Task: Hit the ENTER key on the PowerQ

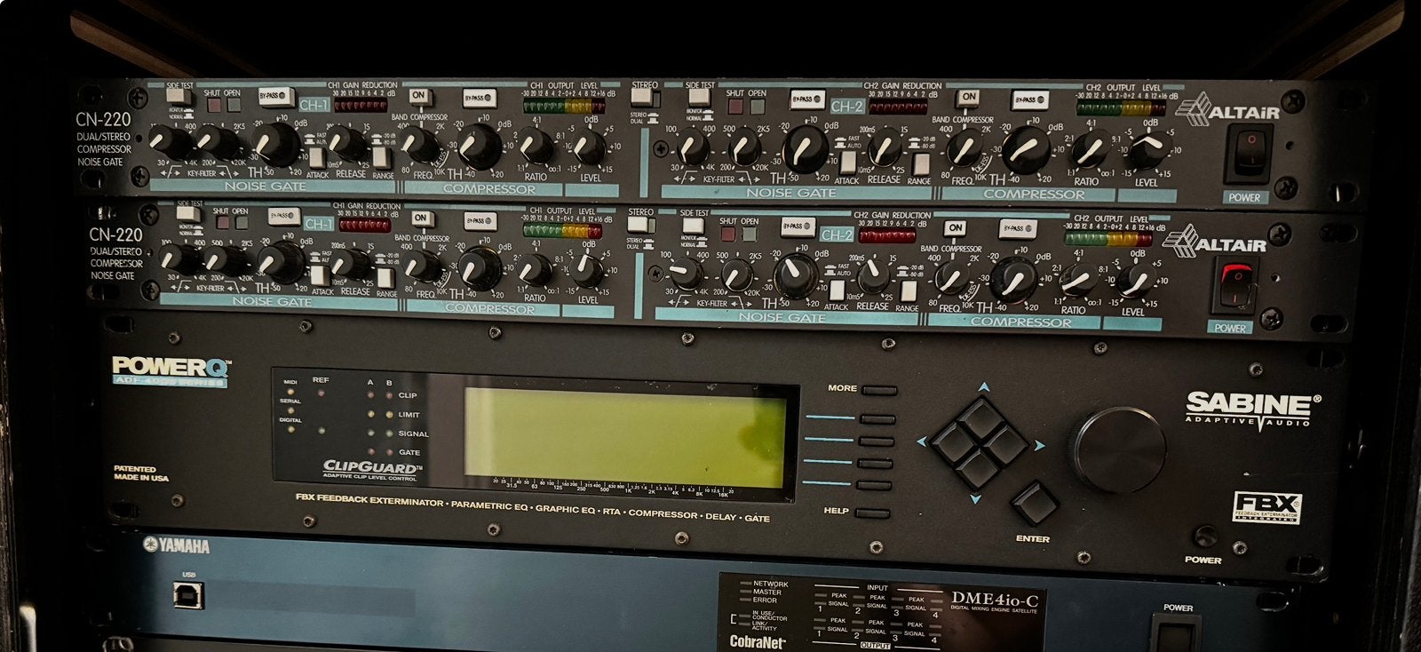Action: click(x=1034, y=504)
